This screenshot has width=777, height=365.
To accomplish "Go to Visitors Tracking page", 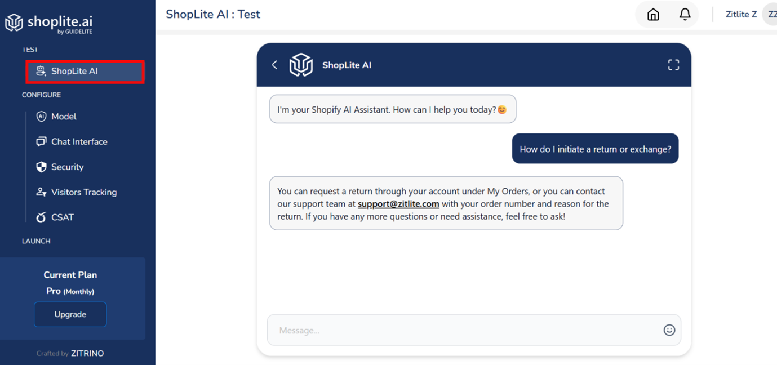I will (x=84, y=192).
